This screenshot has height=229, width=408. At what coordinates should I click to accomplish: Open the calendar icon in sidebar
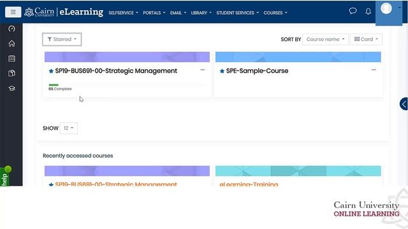pyautogui.click(x=11, y=59)
